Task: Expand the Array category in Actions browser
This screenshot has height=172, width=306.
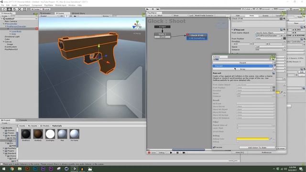Action: [x=242, y=69]
